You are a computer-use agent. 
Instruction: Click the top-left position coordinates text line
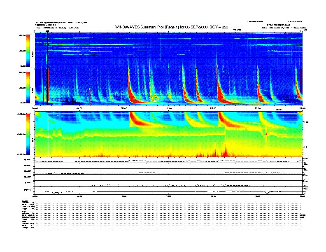[57, 28]
